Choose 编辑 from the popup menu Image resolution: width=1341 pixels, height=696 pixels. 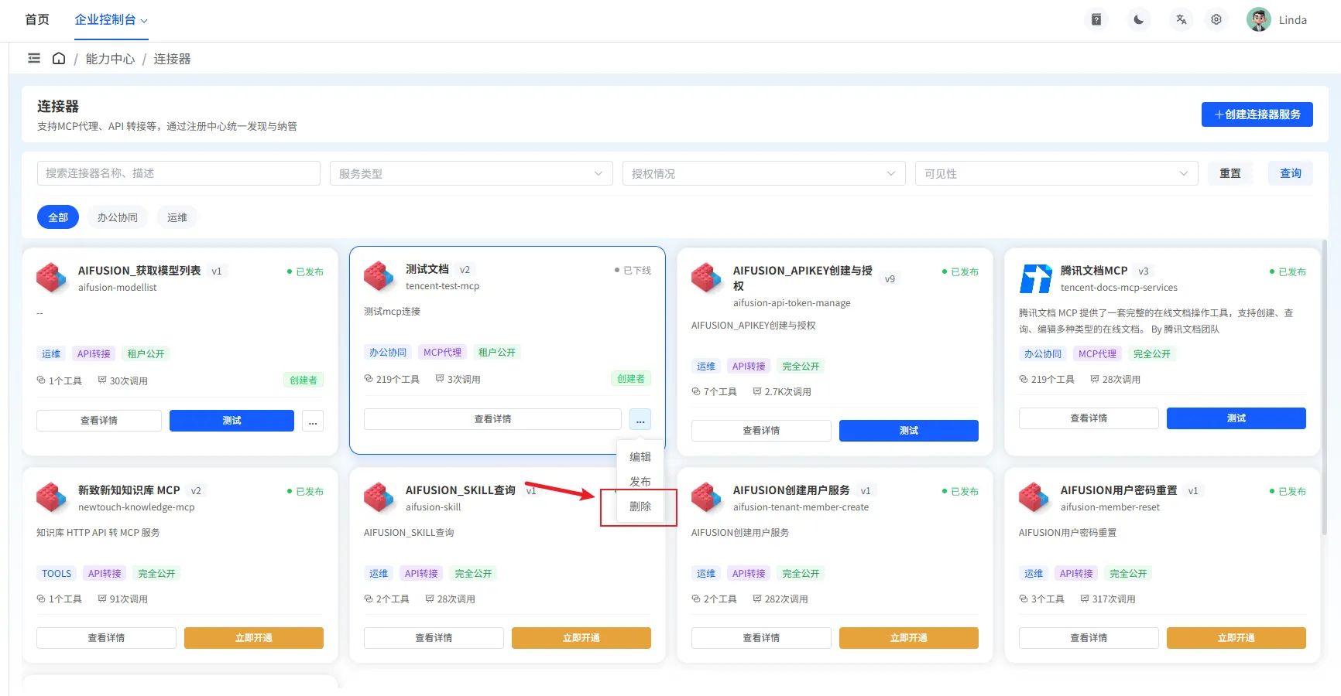click(x=640, y=457)
